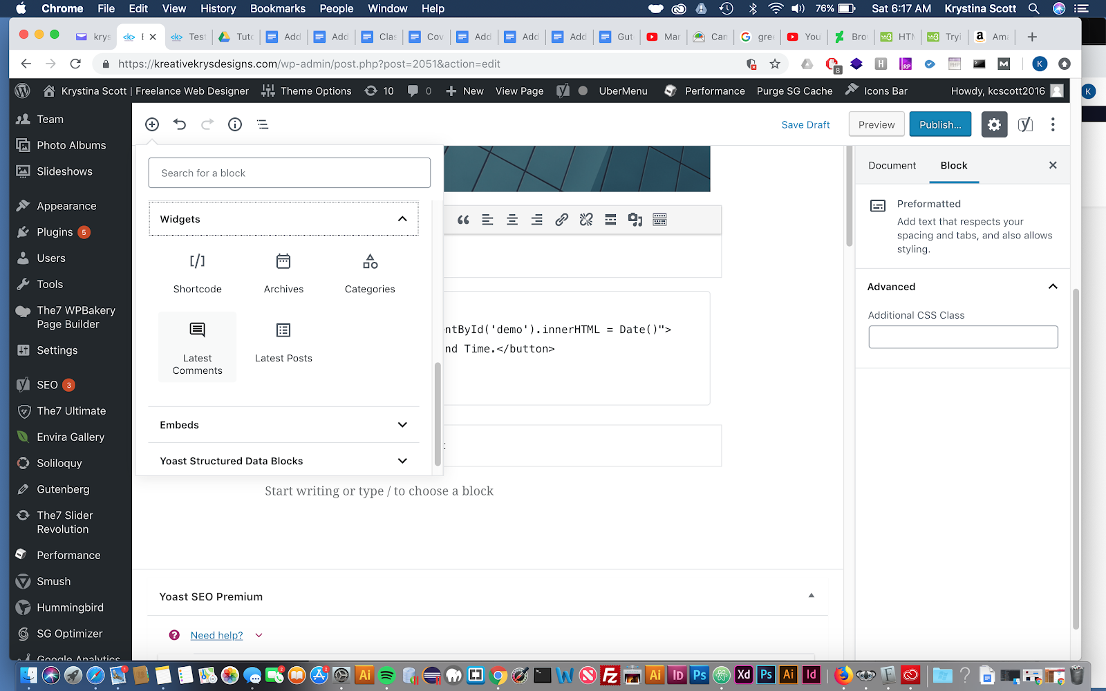
Task: Click the link icon in block toolbar
Action: click(x=561, y=220)
